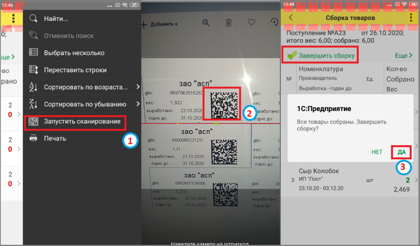Click the barcode icon beside Запустить сканирование

coord(34,122)
